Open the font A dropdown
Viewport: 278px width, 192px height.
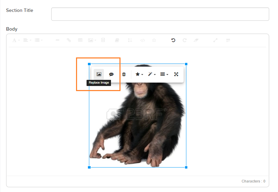pos(16,40)
